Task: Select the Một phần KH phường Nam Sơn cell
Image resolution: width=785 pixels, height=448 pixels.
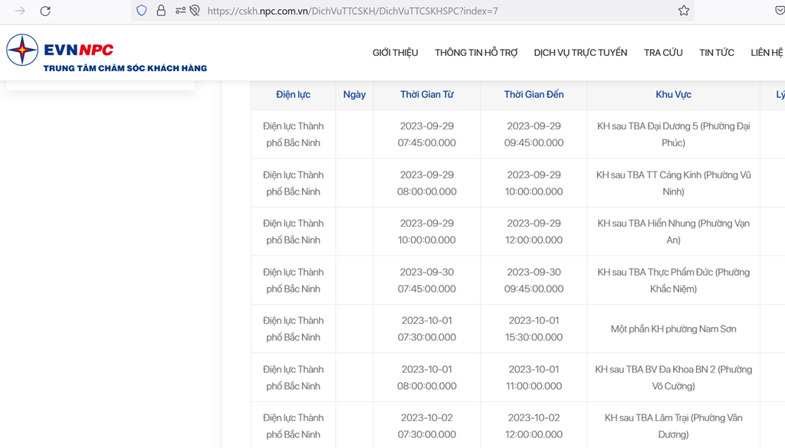Action: coord(673,329)
